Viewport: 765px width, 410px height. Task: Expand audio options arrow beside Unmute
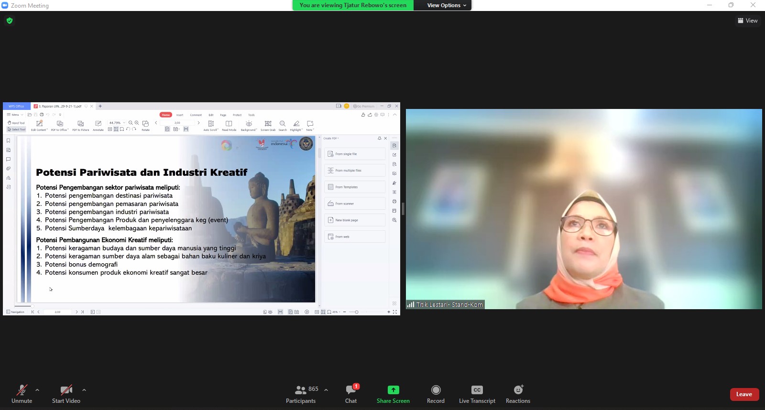click(37, 390)
